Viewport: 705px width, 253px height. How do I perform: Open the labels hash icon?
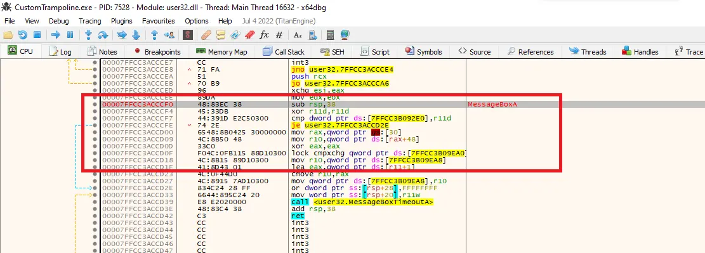coord(279,35)
